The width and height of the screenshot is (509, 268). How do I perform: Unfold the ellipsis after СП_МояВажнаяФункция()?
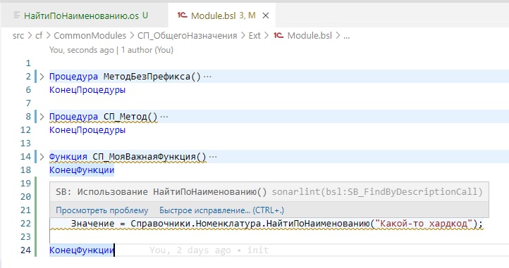(213, 157)
